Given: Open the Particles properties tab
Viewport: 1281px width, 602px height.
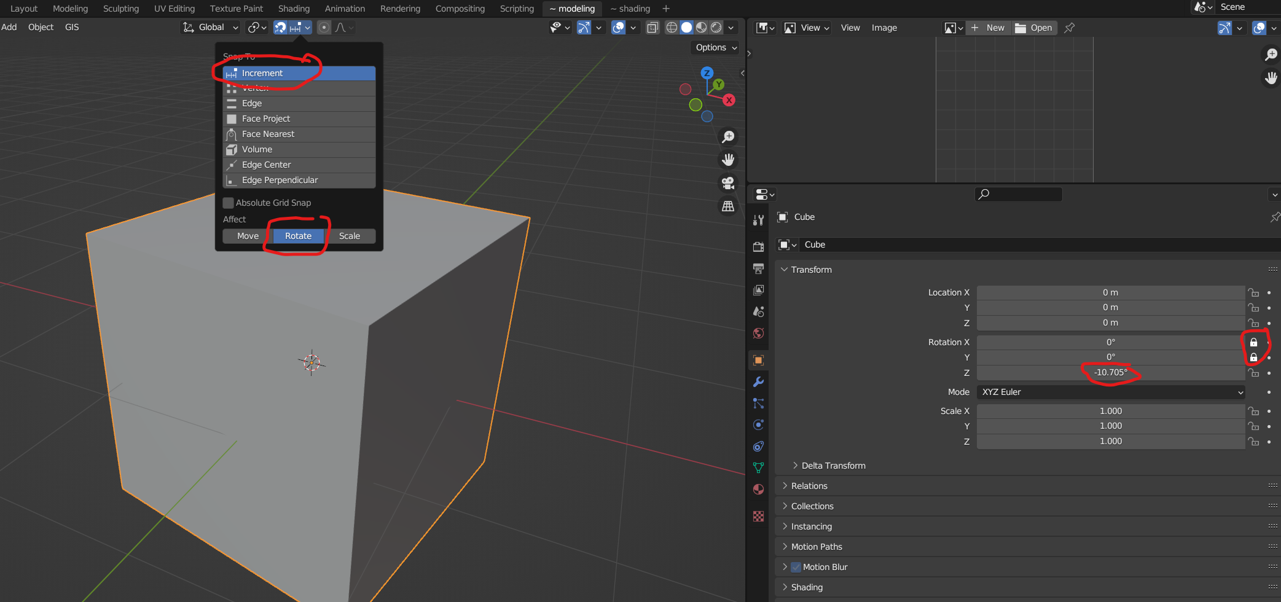Looking at the screenshot, I should click(x=758, y=403).
